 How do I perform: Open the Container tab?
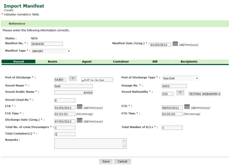(x=121, y=62)
